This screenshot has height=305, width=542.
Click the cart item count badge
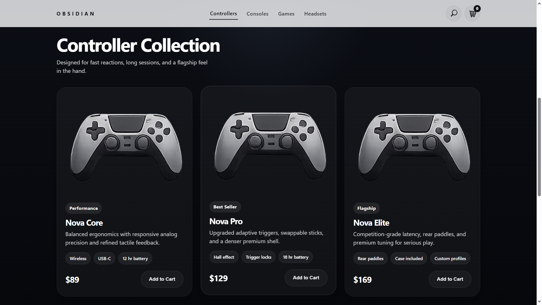pos(477,8)
